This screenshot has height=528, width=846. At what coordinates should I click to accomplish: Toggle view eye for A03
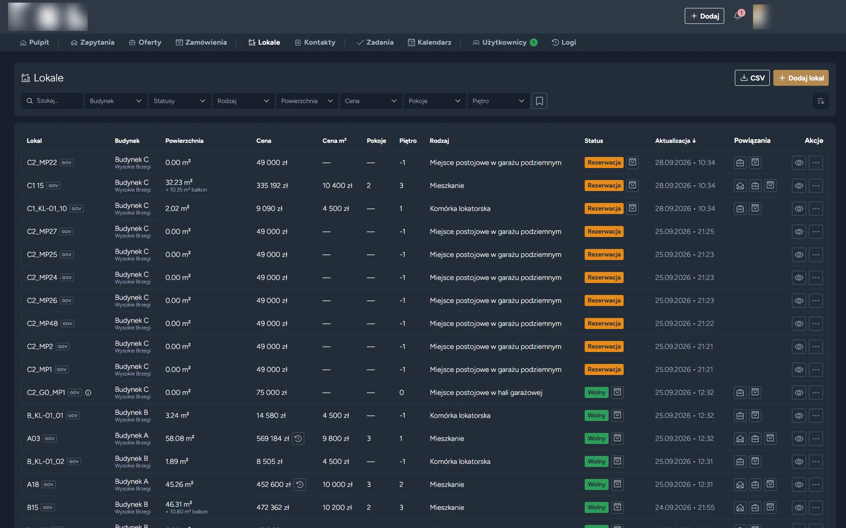799,439
